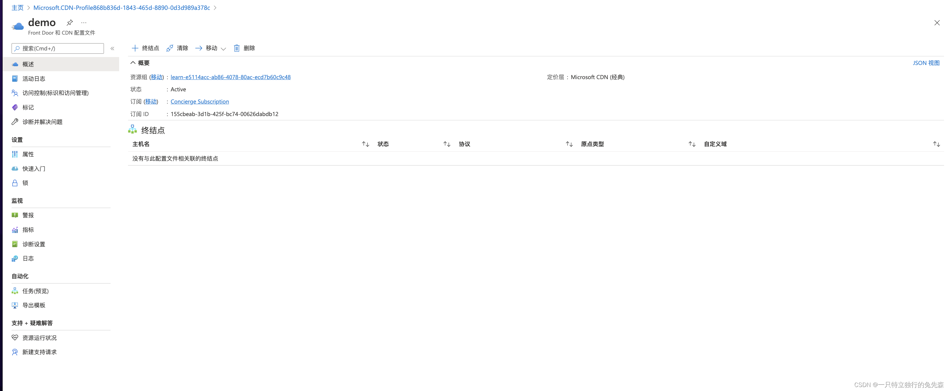Screen dimensions: 949x391
Task: Open the Concierge Subscription link
Action: tap(199, 102)
